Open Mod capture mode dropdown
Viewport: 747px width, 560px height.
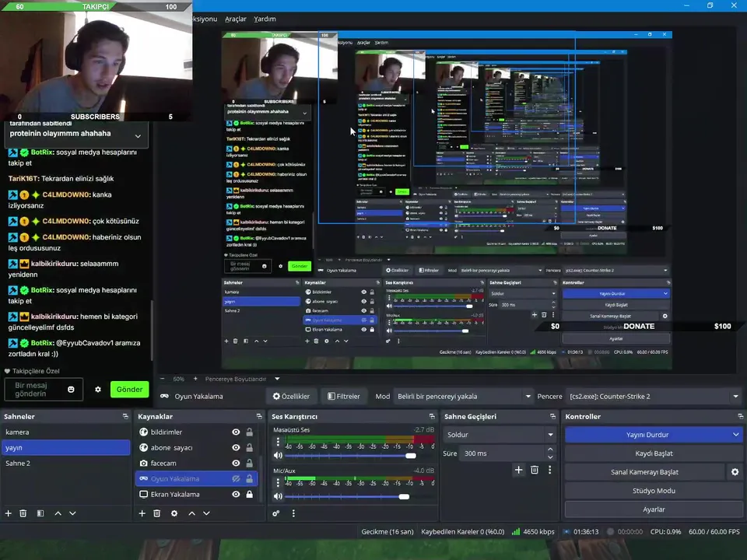point(464,396)
